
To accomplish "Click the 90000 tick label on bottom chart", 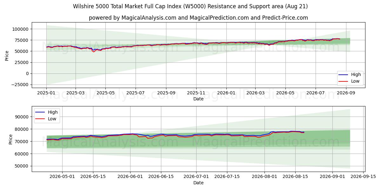I will point(22,117).
